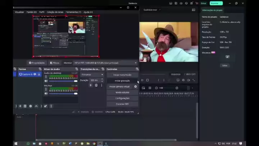Click virtual camera settings gear icon

click(x=136, y=87)
